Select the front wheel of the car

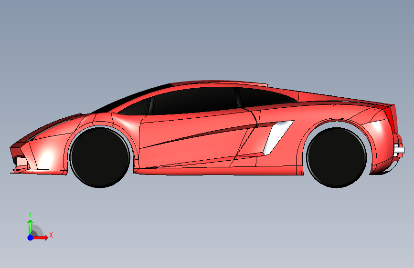point(100,157)
